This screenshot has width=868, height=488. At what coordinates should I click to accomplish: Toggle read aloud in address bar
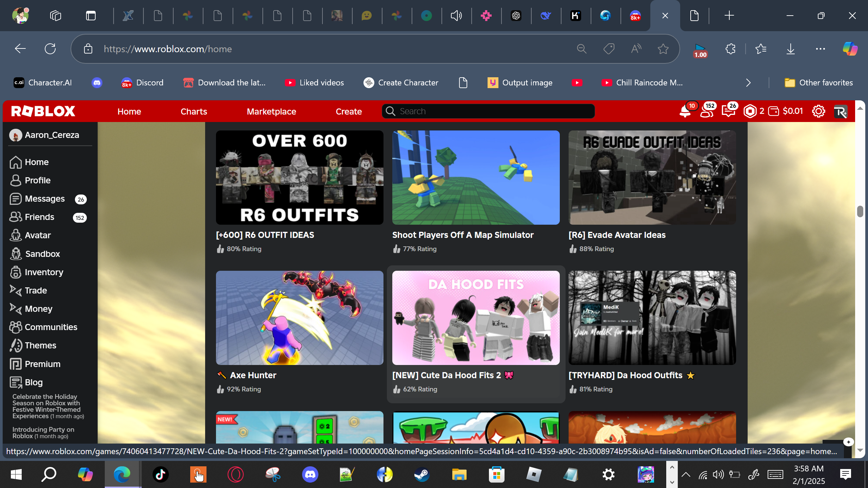(x=636, y=49)
